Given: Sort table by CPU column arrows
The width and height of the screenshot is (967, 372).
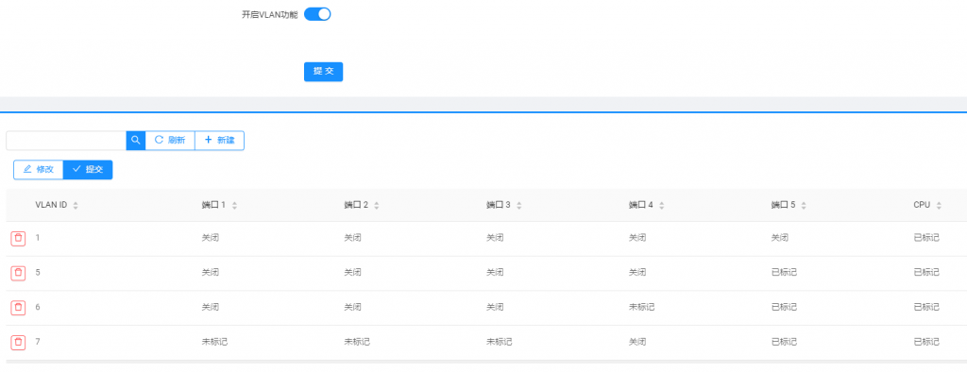Looking at the screenshot, I should [939, 206].
